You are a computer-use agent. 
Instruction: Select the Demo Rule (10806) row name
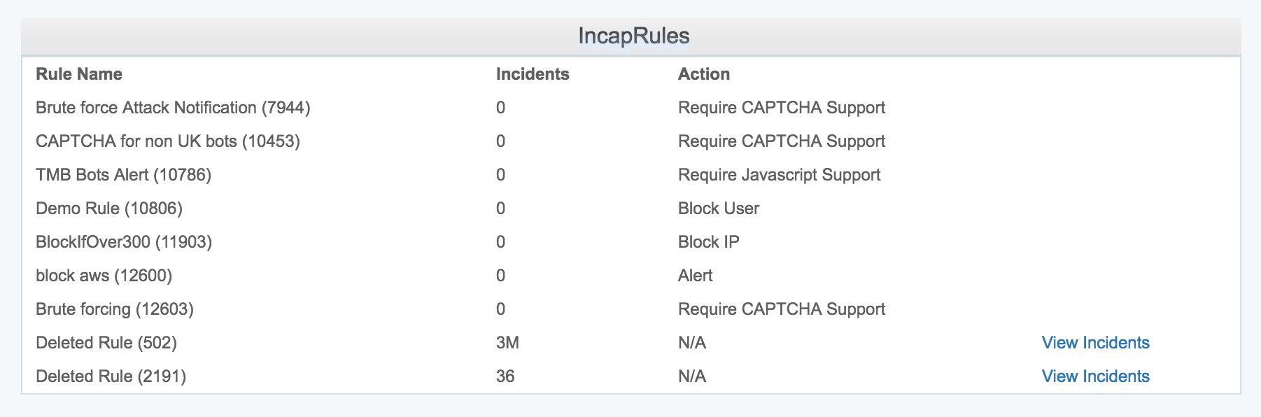point(109,208)
